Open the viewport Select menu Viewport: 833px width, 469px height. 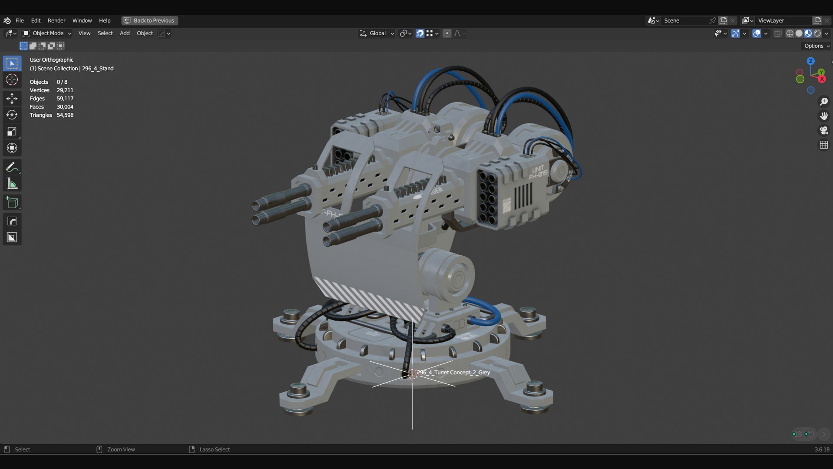(105, 33)
